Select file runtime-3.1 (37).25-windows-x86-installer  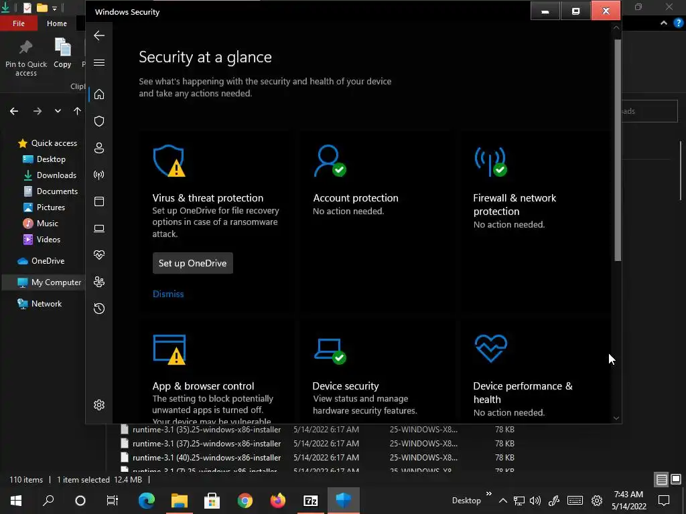(206, 444)
